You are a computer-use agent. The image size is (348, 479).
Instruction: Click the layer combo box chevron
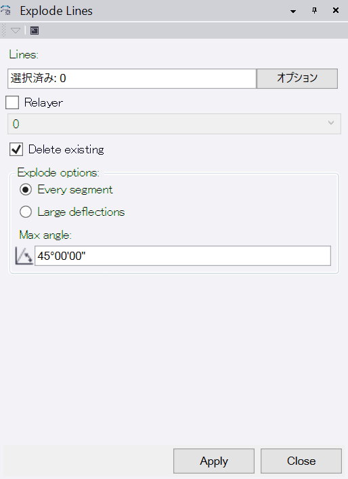click(331, 123)
